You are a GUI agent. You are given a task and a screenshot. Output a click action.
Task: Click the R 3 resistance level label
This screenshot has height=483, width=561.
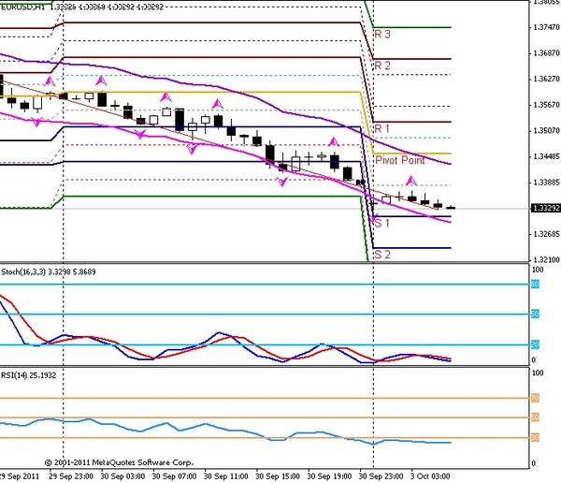pyautogui.click(x=382, y=35)
